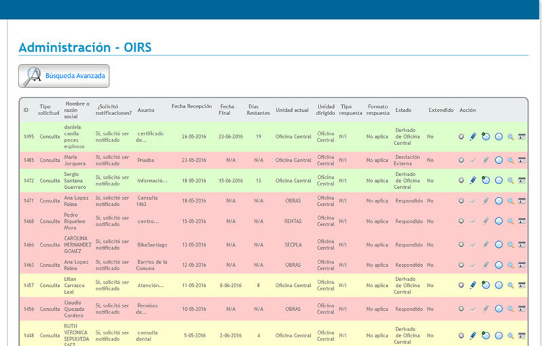Click plain clock icon in row 1472
Image resolution: width=542 pixels, height=346 pixels.
499,181
